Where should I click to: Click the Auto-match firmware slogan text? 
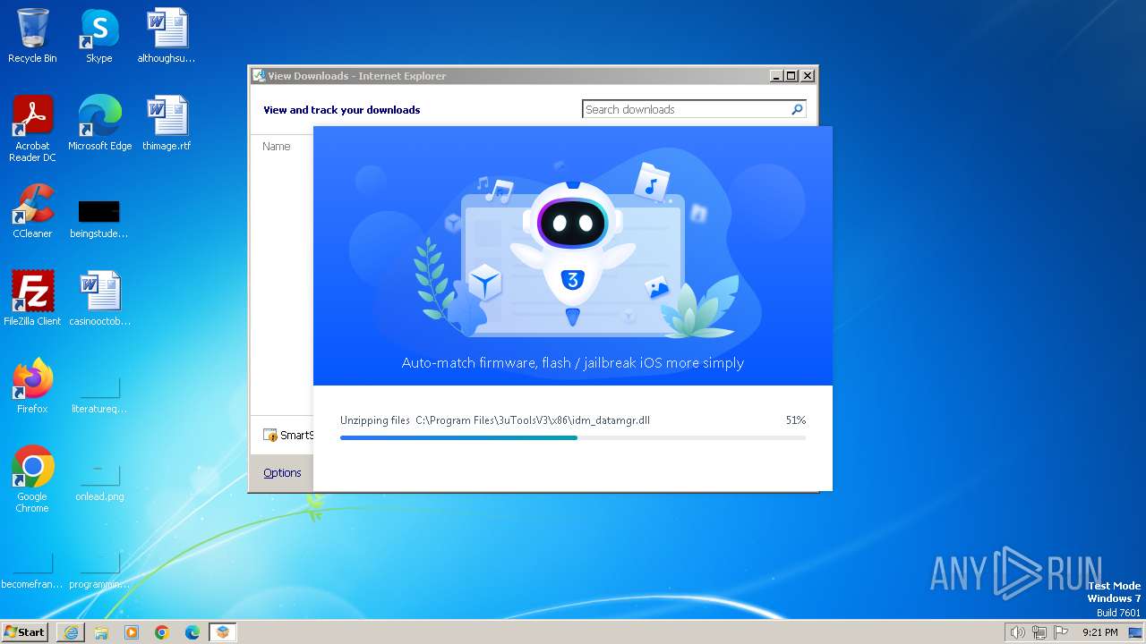coord(573,363)
